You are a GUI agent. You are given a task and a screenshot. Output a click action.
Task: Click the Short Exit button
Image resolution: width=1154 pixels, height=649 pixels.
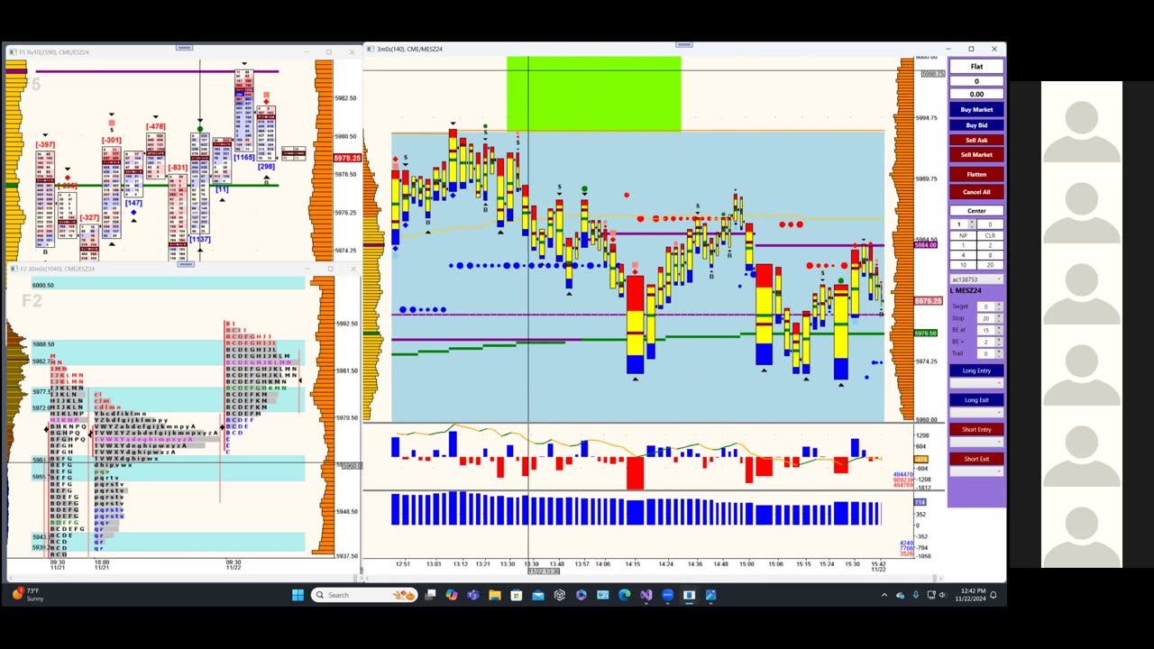pos(976,459)
